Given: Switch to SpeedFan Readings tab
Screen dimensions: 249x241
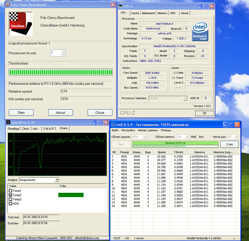Looking at the screenshot, I should coord(13,128).
